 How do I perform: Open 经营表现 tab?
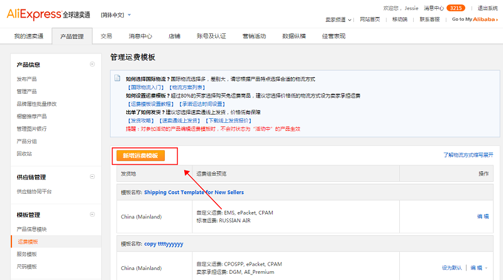tap(334, 36)
